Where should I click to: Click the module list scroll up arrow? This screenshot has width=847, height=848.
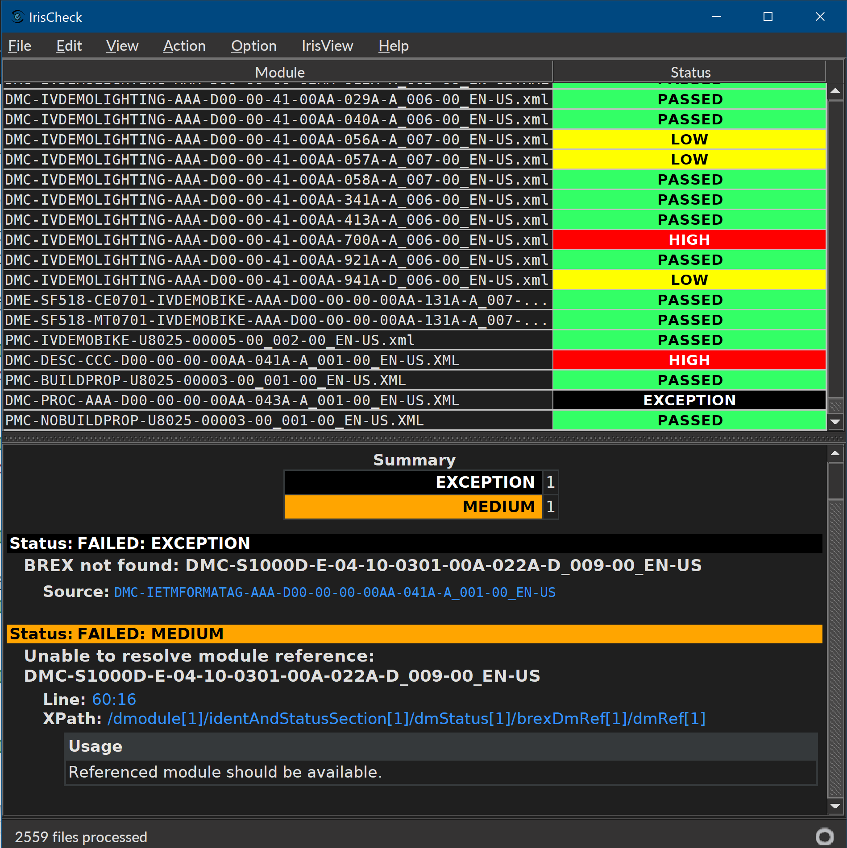coord(835,91)
